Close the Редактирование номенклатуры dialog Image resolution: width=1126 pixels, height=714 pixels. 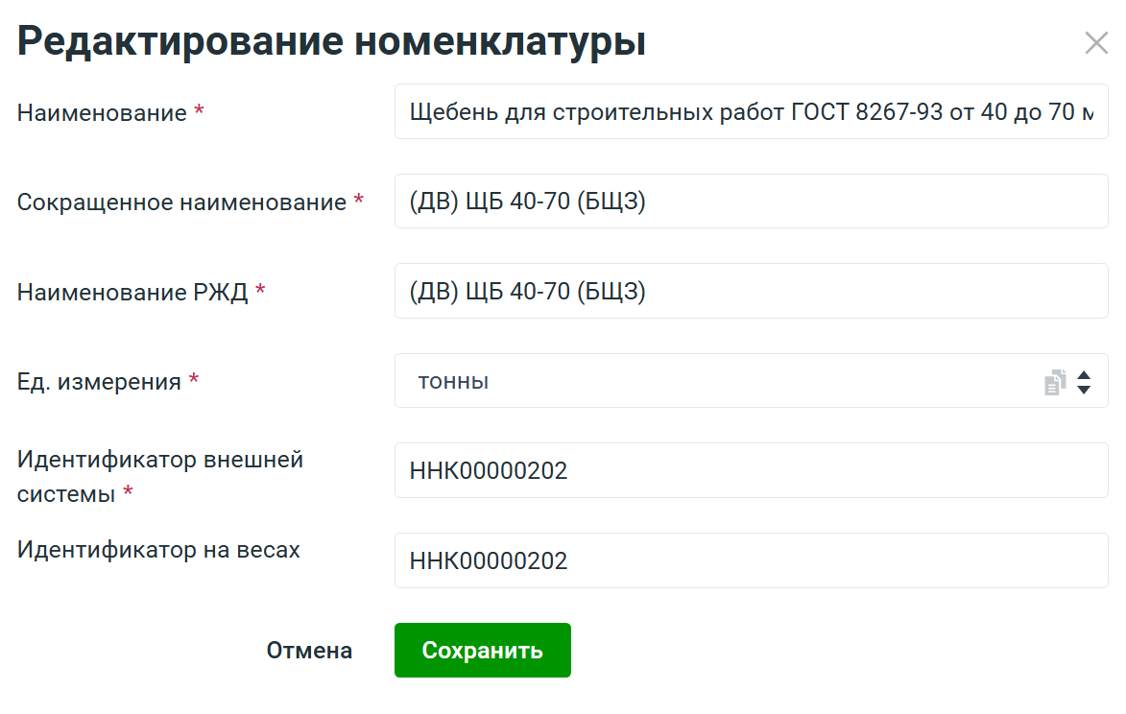coord(1095,43)
